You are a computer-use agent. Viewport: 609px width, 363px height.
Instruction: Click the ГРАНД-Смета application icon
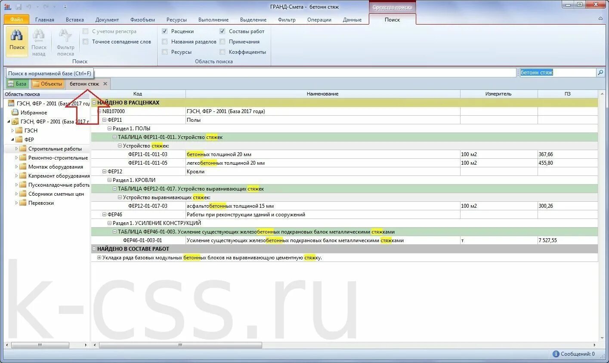coord(7,7)
